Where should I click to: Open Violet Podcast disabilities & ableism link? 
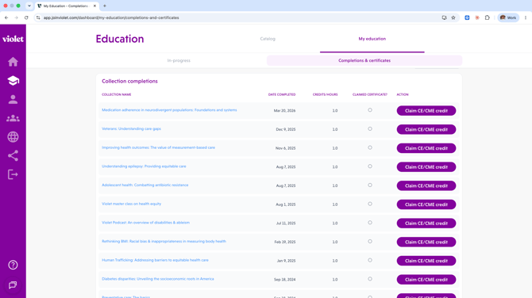[145, 223]
